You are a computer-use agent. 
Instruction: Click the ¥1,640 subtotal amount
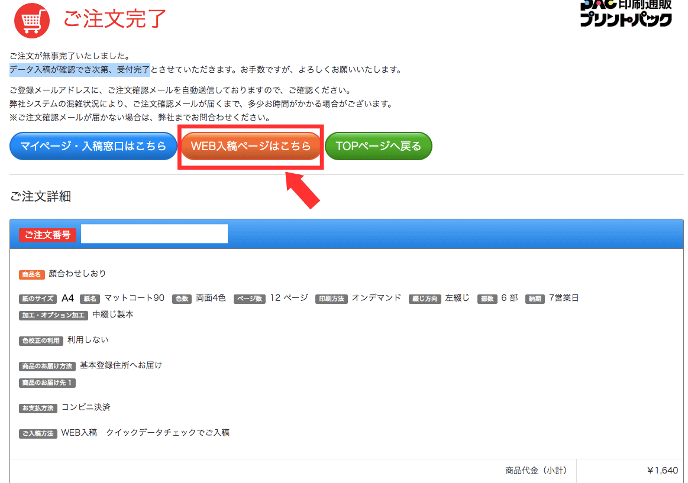tap(663, 471)
